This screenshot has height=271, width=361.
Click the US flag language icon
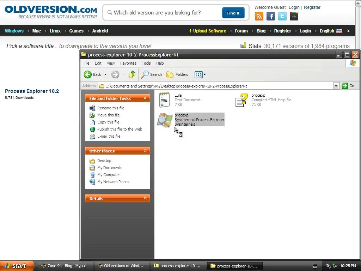click(339, 31)
